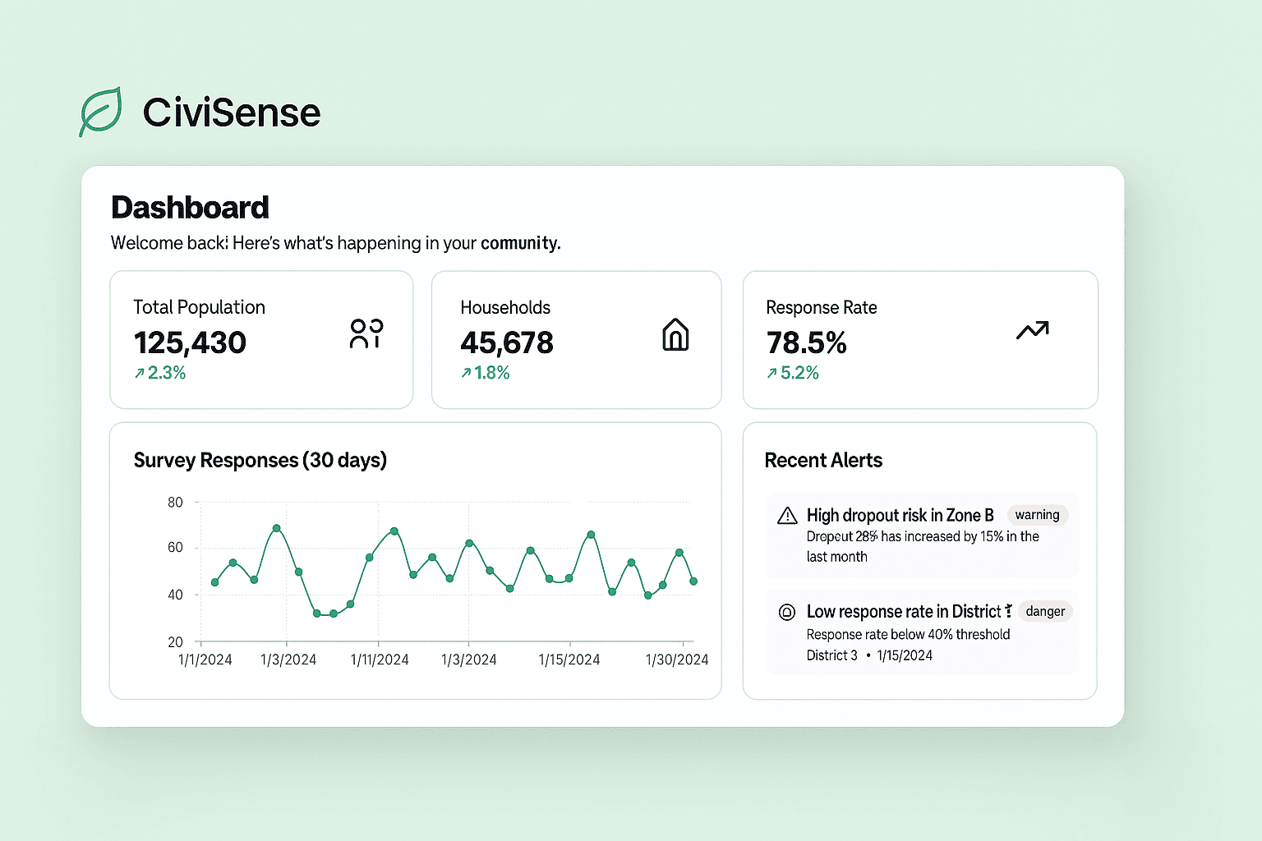Select the people icon on Total Population card

point(366,333)
